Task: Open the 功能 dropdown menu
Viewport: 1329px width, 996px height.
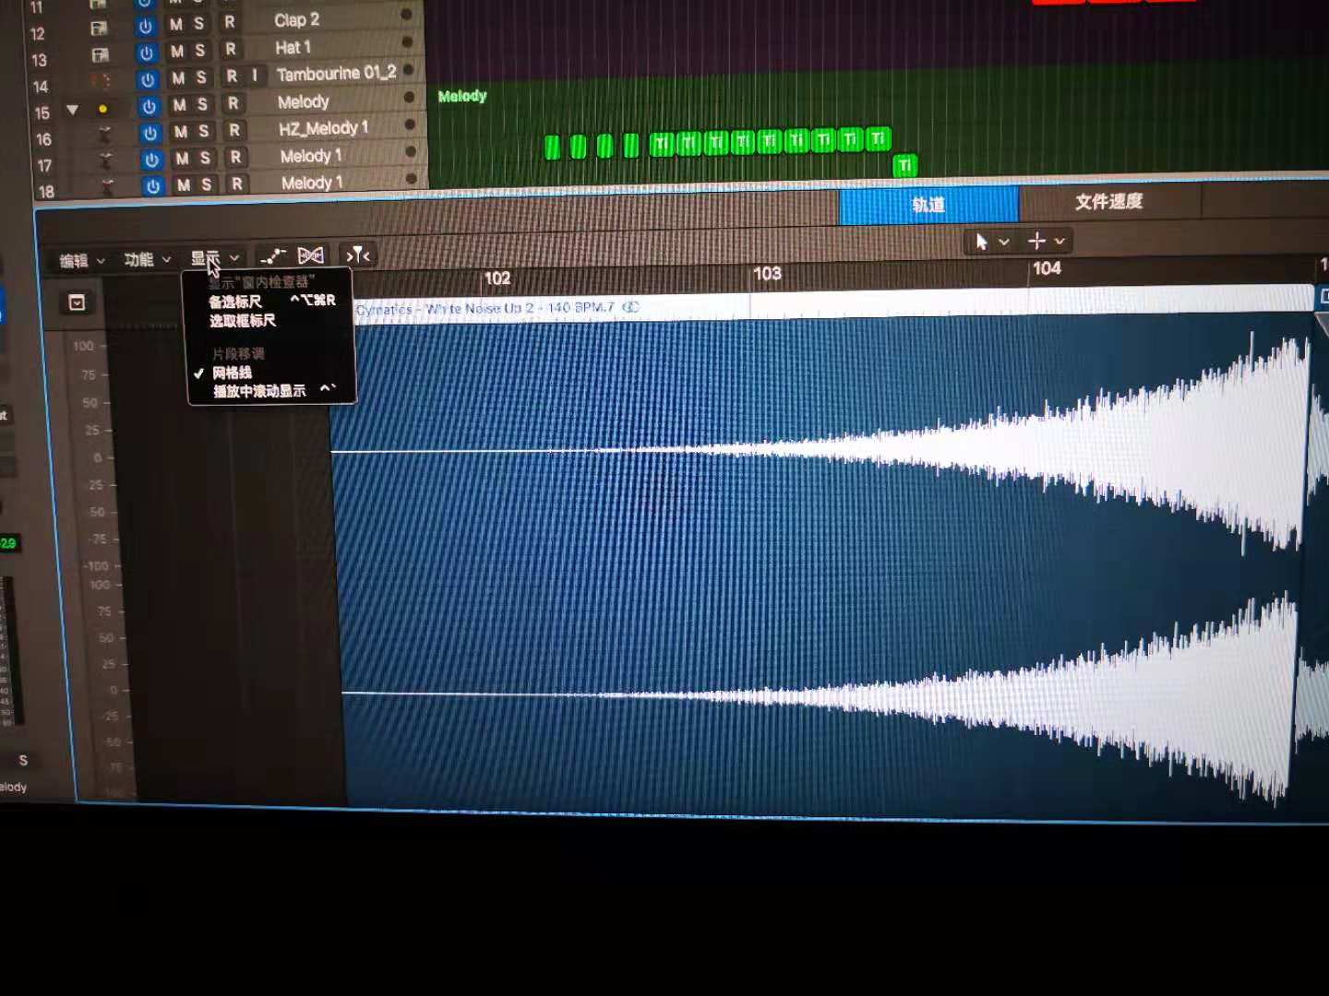Action: (x=147, y=260)
